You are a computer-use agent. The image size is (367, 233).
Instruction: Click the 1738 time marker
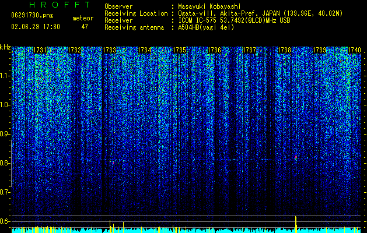click(284, 50)
